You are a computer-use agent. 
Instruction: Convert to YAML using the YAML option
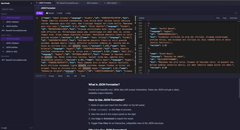(x=83, y=76)
